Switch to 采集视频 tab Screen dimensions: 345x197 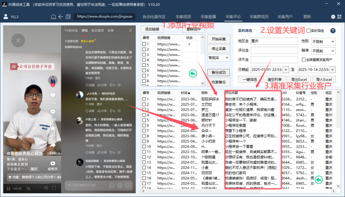tap(183, 17)
